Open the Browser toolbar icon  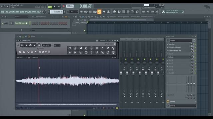click(x=133, y=12)
